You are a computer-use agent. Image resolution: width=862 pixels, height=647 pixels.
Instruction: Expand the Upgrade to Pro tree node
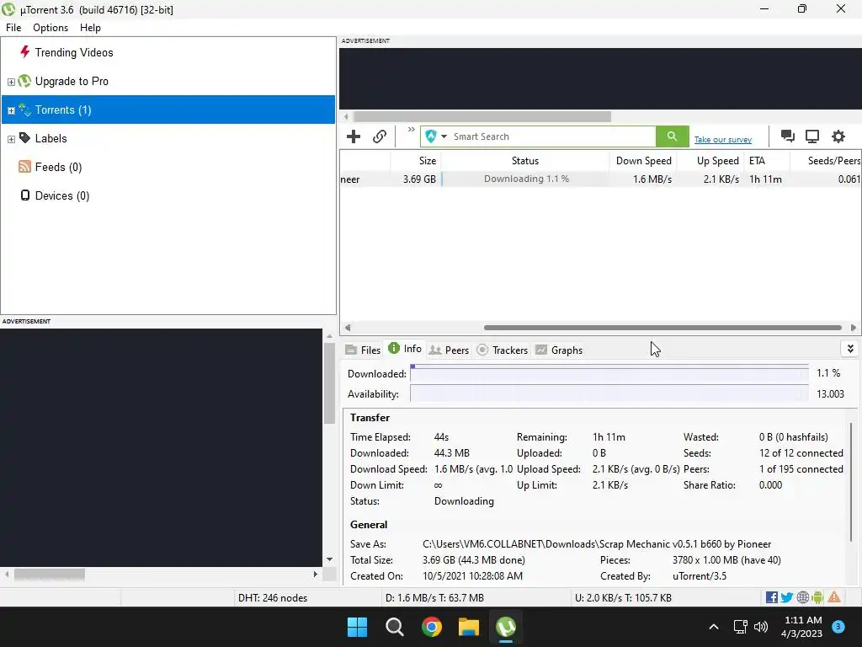[x=11, y=82]
